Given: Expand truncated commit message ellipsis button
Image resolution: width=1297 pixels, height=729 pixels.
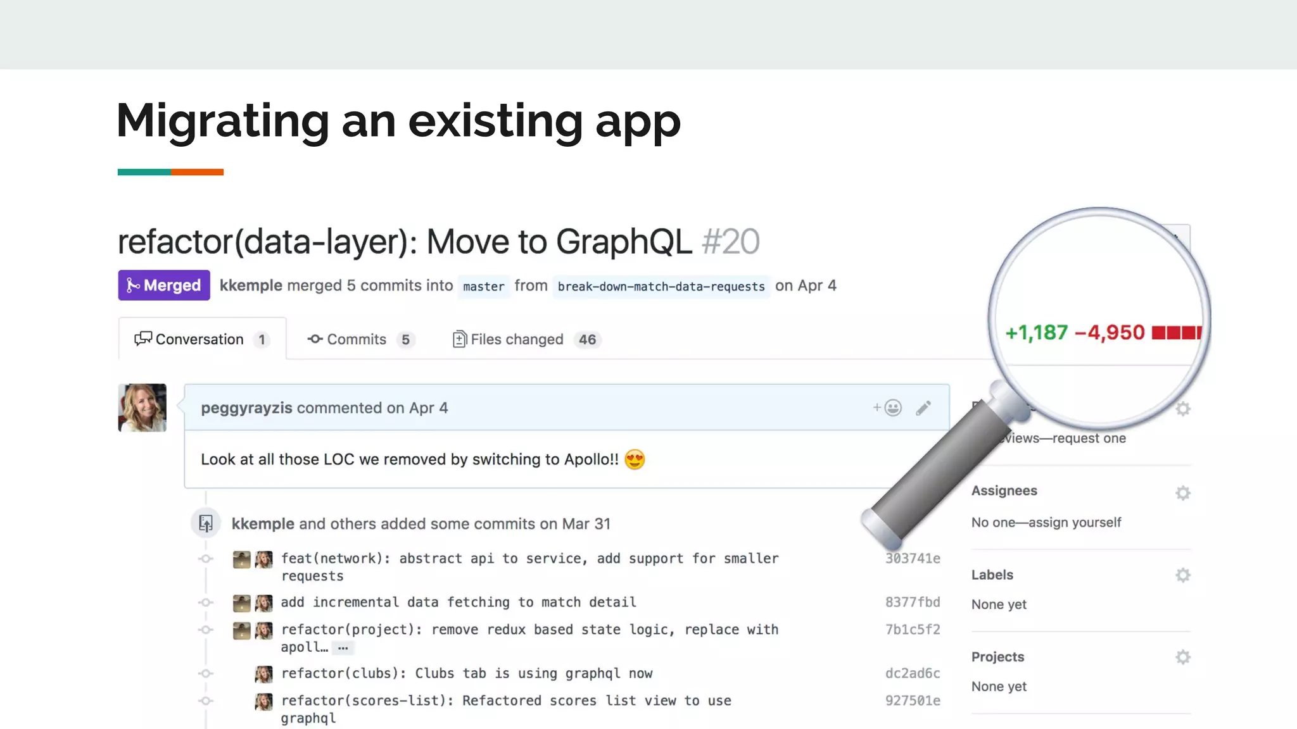Looking at the screenshot, I should pos(343,648).
